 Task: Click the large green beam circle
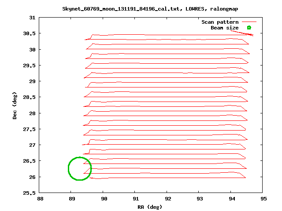(x=80, y=168)
